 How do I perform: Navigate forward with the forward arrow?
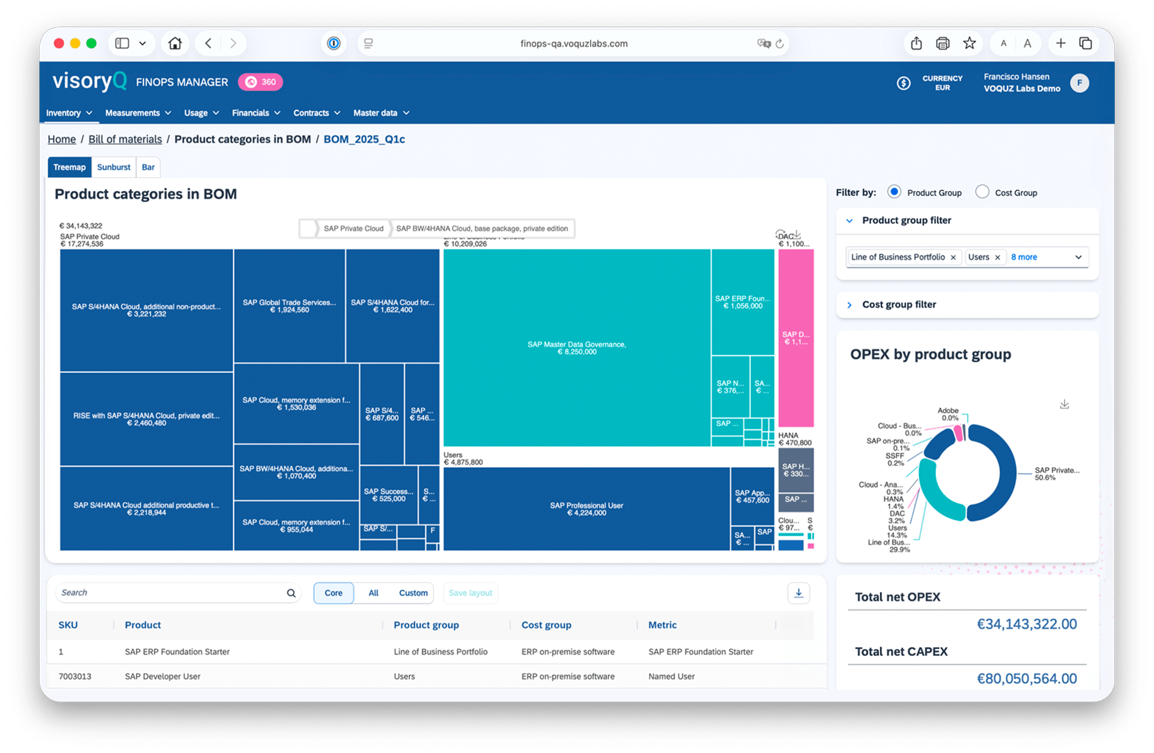(x=233, y=43)
